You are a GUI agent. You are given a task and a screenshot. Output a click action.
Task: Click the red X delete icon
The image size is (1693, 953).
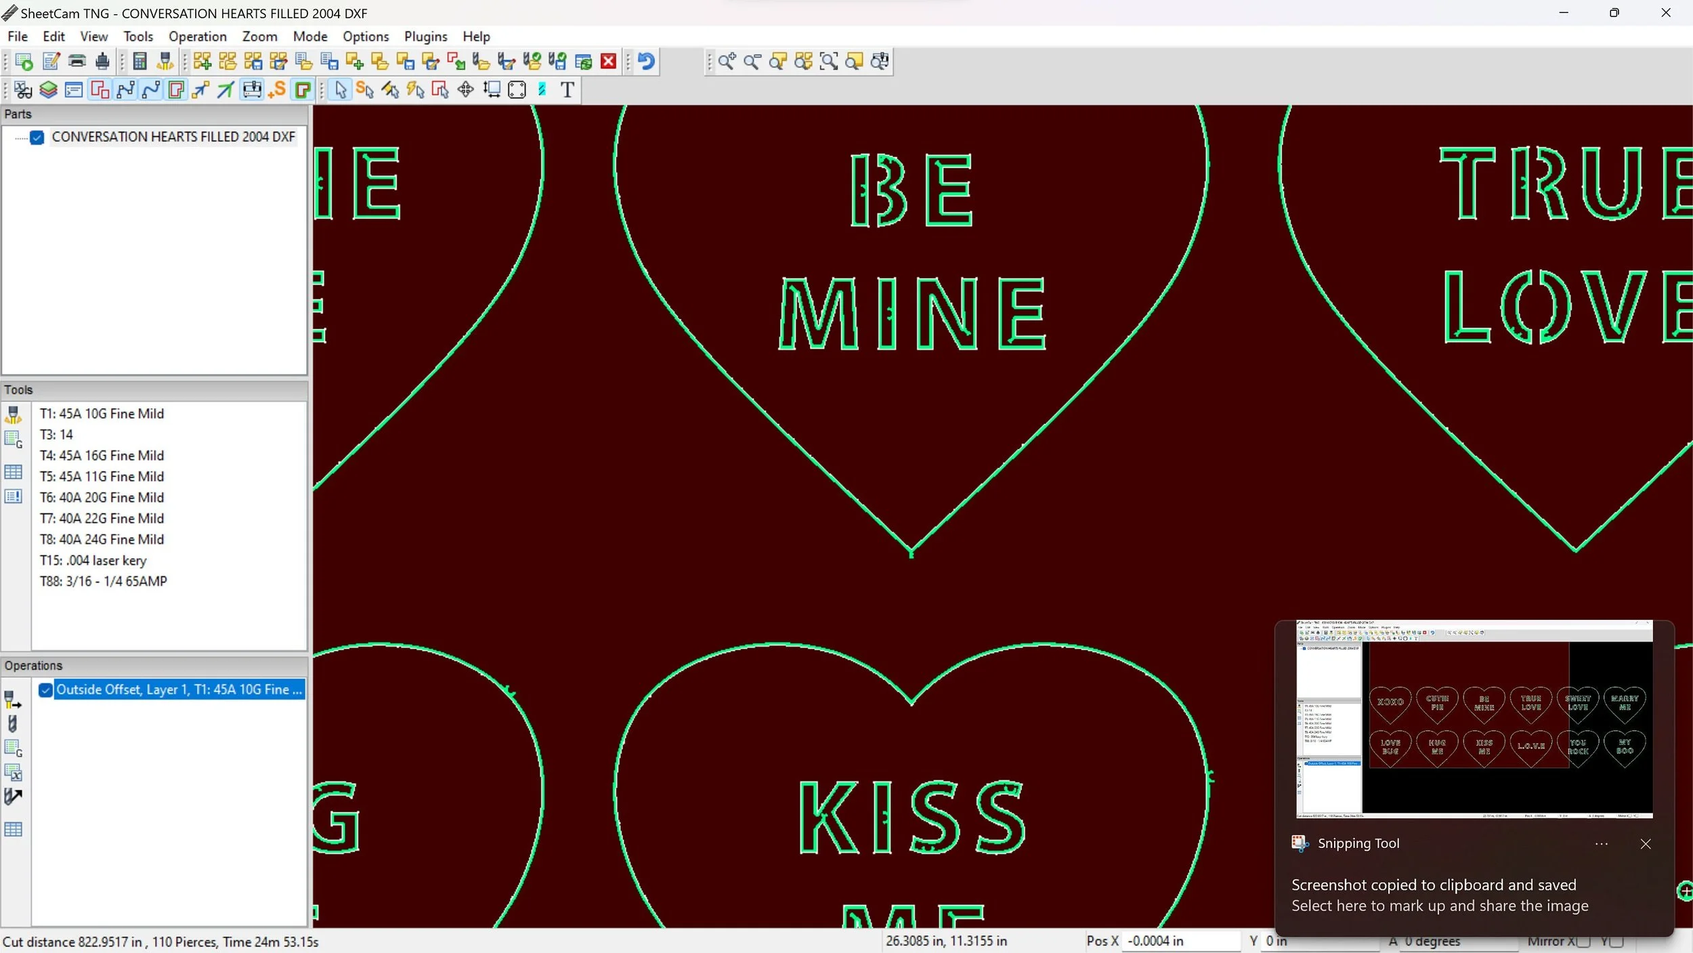609,62
